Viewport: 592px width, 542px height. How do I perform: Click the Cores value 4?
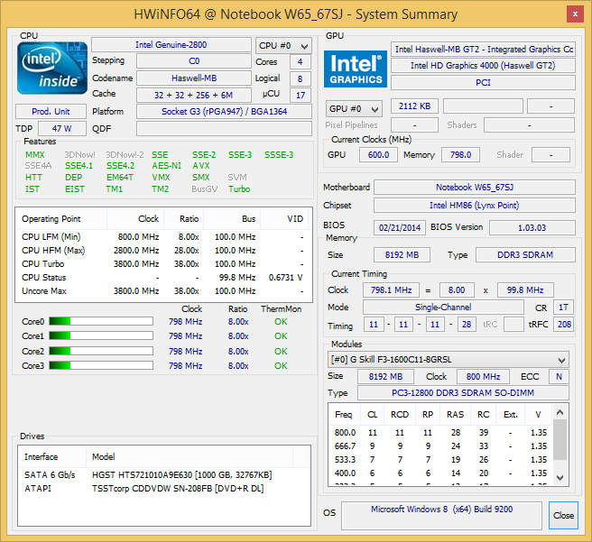[x=301, y=62]
